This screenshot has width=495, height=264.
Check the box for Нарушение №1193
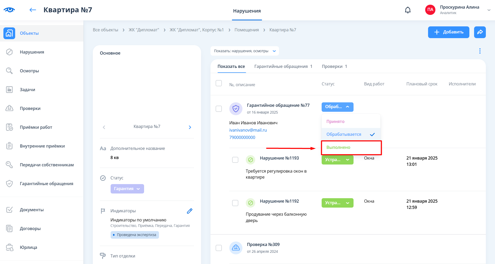click(x=235, y=160)
